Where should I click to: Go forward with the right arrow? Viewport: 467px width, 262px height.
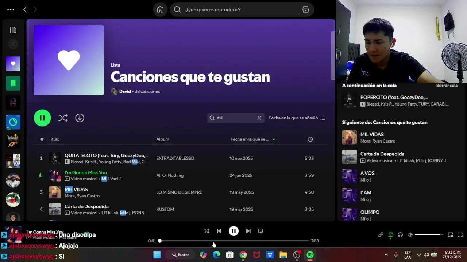click(35, 9)
